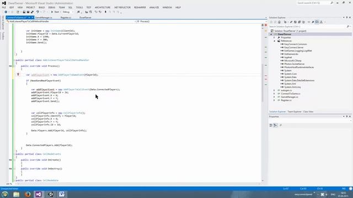Click the editor scroll down arrow

click(x=263, y=180)
